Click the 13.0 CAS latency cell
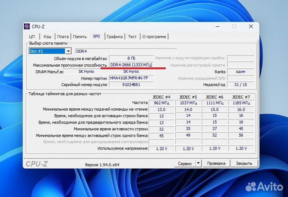This screenshot has height=197, width=288. 161,109
